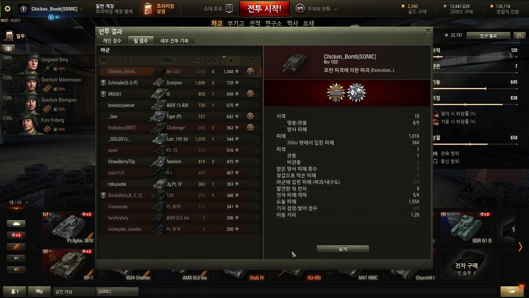Click the 닫기 close button

(343, 249)
